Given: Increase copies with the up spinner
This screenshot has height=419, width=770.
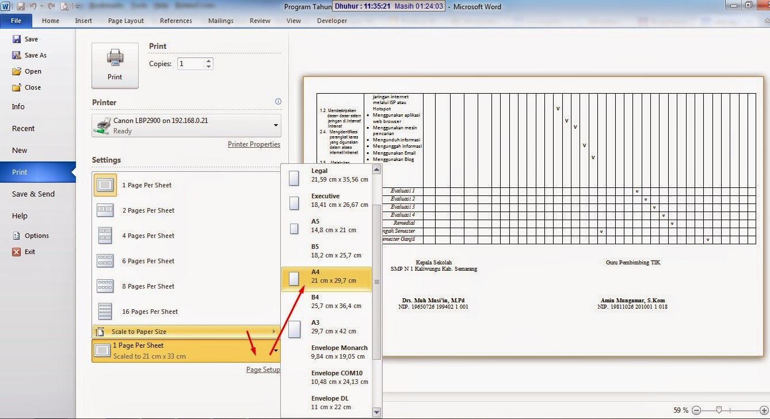Looking at the screenshot, I should [208, 61].
